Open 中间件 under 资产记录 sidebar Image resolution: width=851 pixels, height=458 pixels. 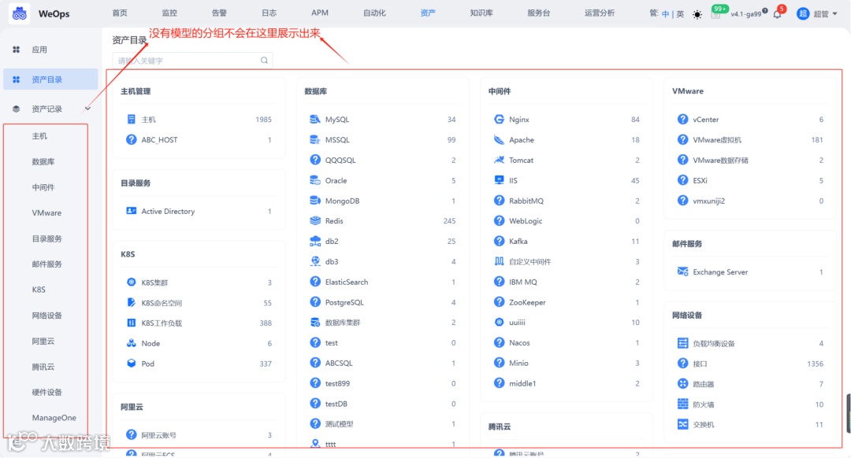tap(43, 187)
